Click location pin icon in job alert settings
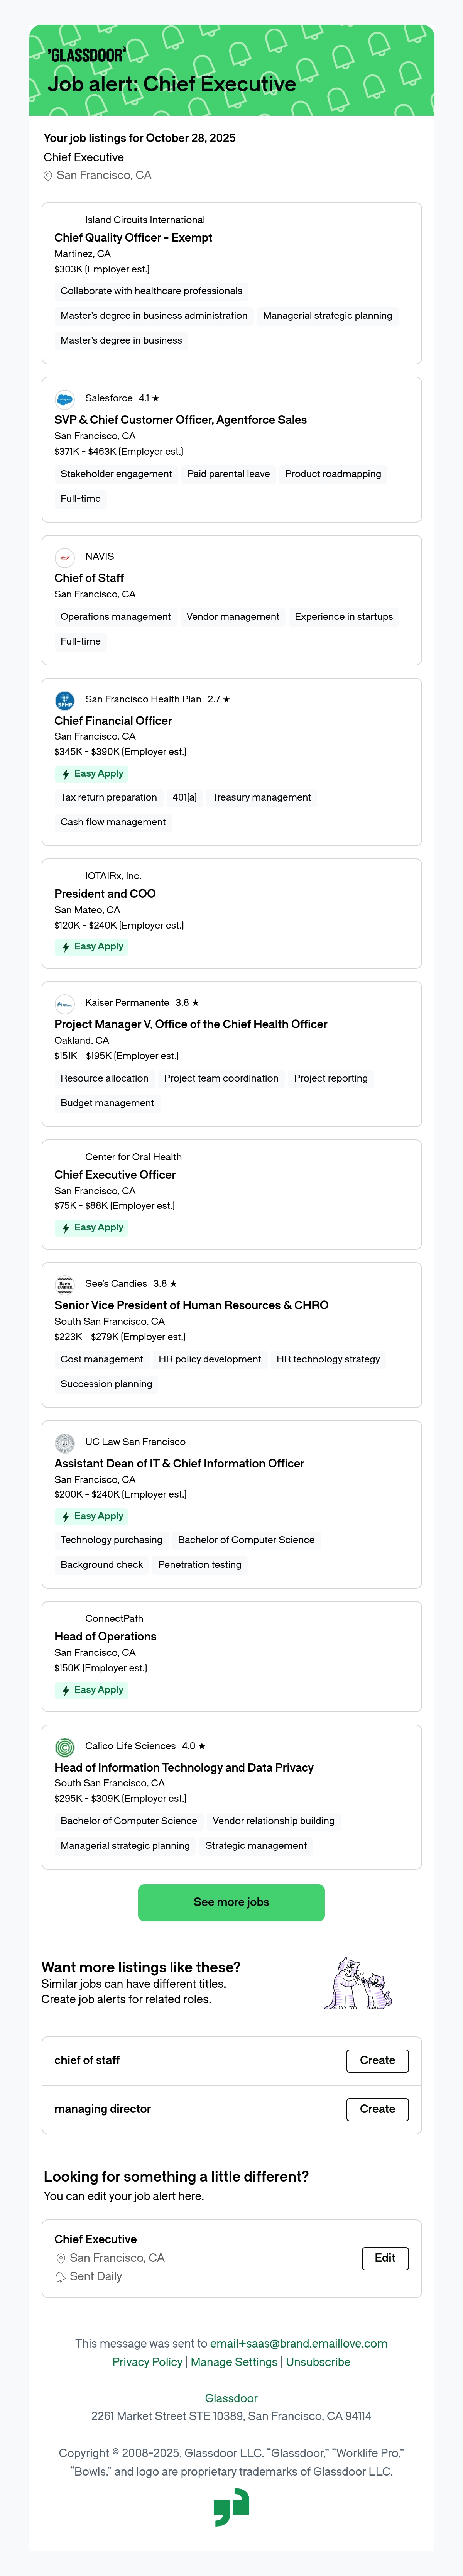 [61, 2259]
